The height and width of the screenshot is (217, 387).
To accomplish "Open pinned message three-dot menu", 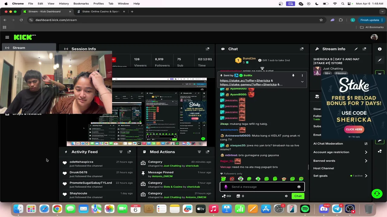I will [302, 75].
